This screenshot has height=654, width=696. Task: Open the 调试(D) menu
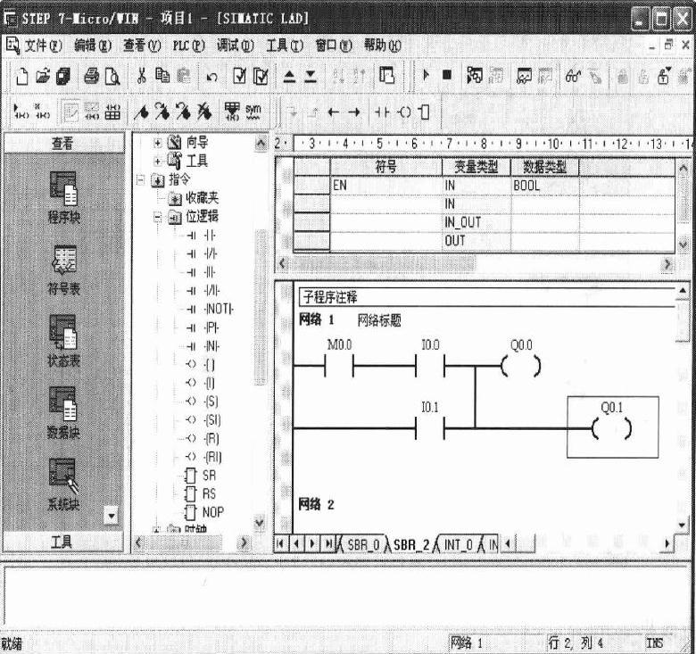[x=236, y=46]
